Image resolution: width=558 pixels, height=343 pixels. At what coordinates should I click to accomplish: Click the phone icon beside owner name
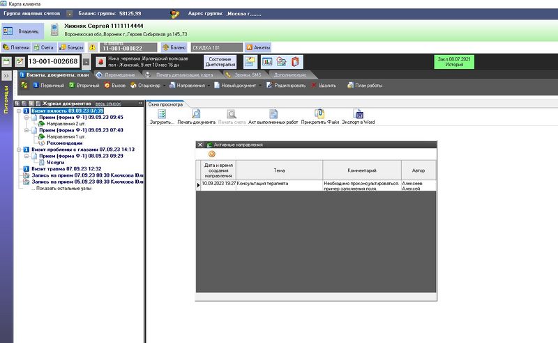tap(56, 29)
